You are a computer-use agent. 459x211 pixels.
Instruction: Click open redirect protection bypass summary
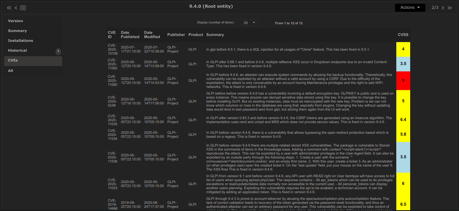point(297,135)
